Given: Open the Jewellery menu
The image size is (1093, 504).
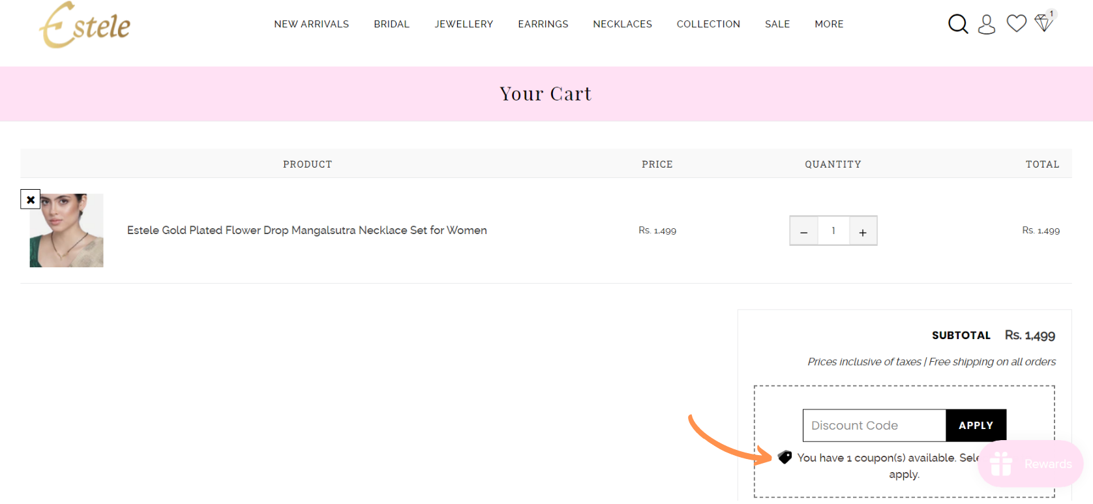Looking at the screenshot, I should [x=464, y=24].
